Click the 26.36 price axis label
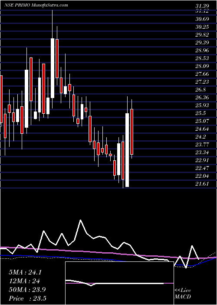217x305 pixels. [202, 98]
